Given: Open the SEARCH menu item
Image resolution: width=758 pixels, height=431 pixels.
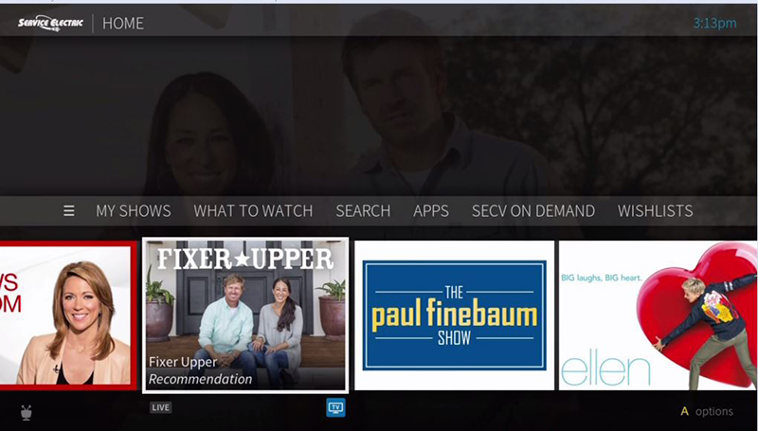Looking at the screenshot, I should (x=363, y=211).
